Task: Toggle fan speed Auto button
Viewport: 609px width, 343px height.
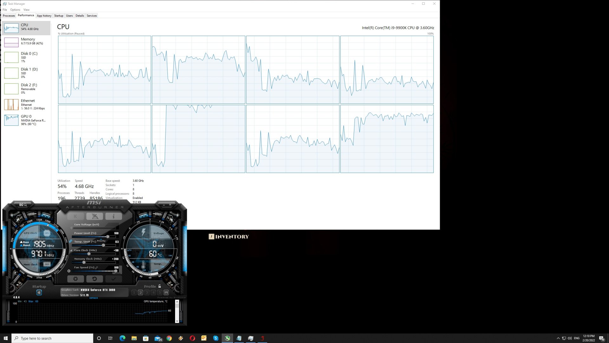Action: [x=118, y=272]
